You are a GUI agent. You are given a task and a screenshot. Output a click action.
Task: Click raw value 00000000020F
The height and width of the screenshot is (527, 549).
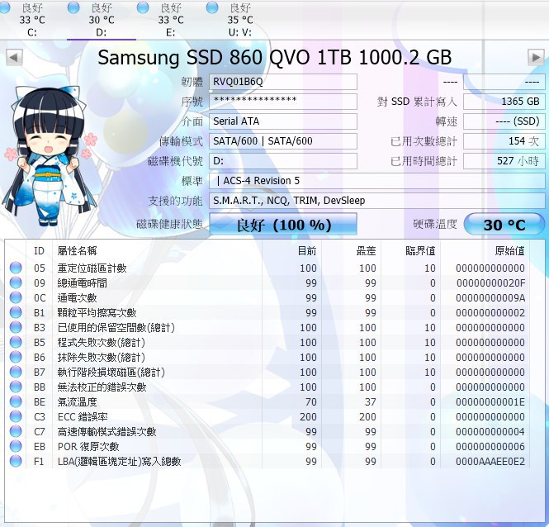pos(490,282)
